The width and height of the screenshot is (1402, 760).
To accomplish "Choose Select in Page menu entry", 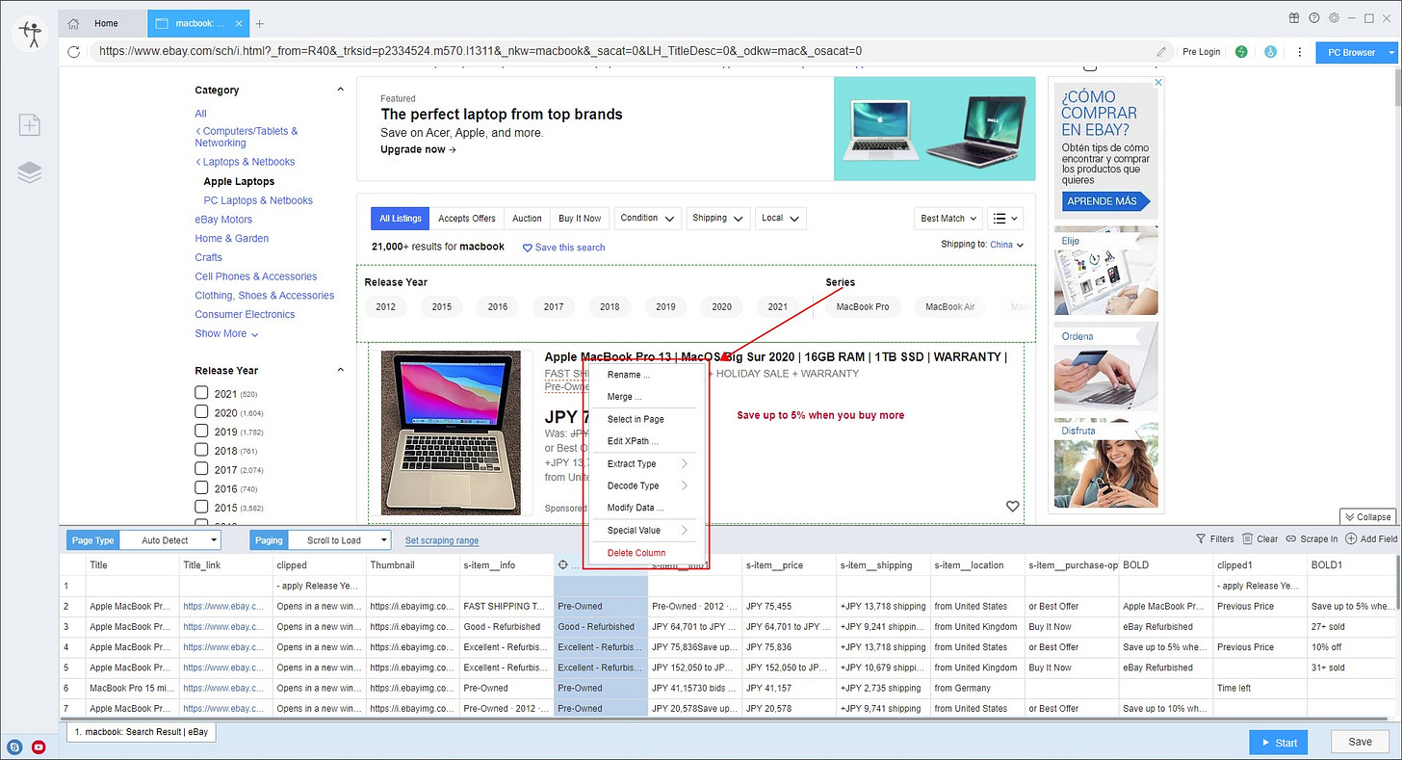I will point(636,419).
